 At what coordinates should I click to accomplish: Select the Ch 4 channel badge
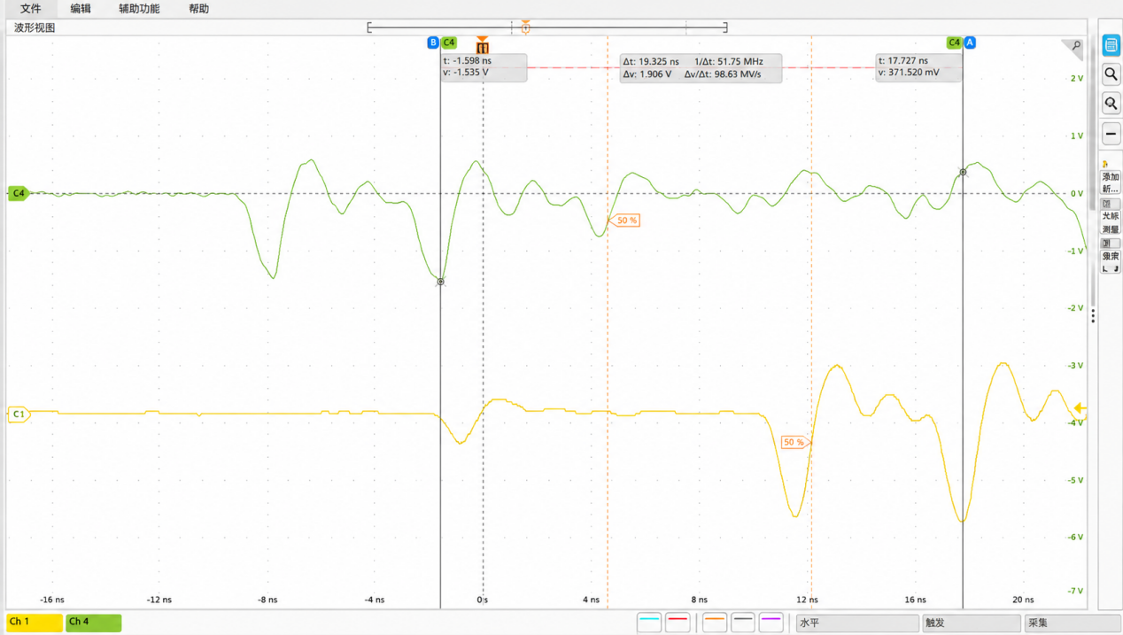point(93,622)
